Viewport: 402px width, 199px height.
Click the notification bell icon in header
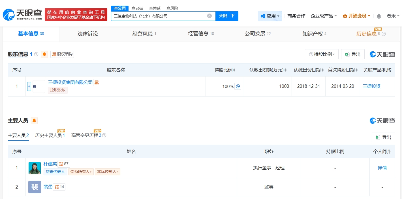(379, 16)
